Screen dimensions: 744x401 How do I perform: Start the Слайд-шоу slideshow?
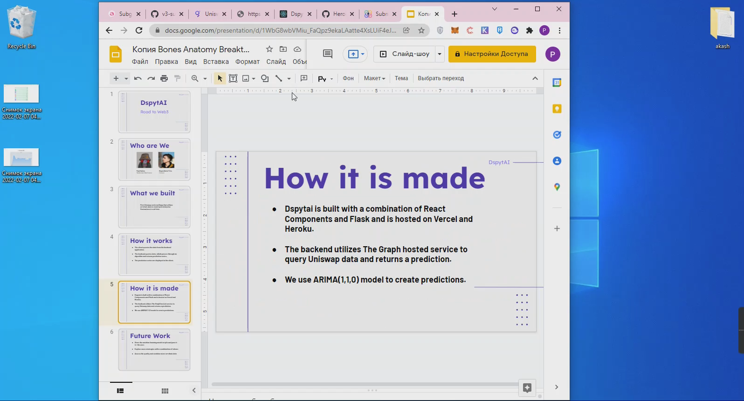click(x=405, y=54)
